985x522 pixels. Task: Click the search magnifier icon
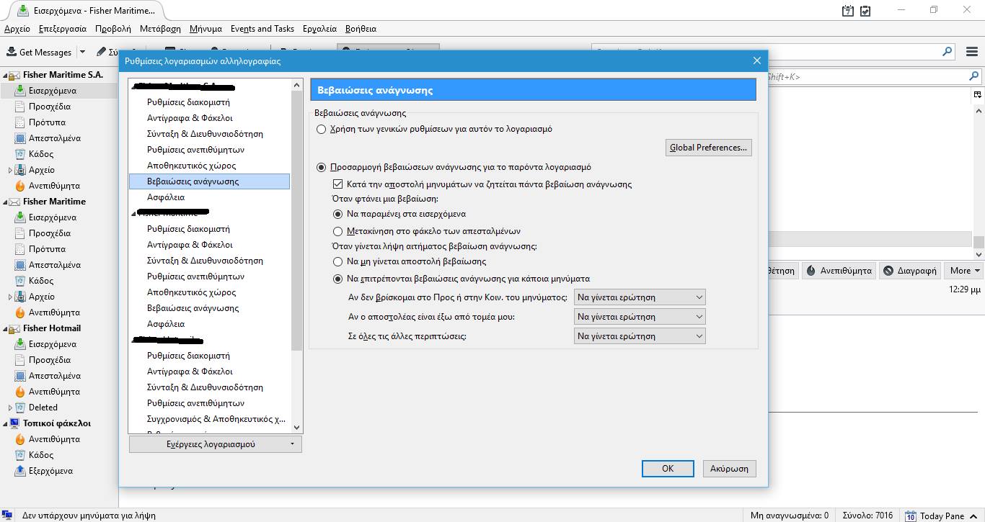click(948, 52)
